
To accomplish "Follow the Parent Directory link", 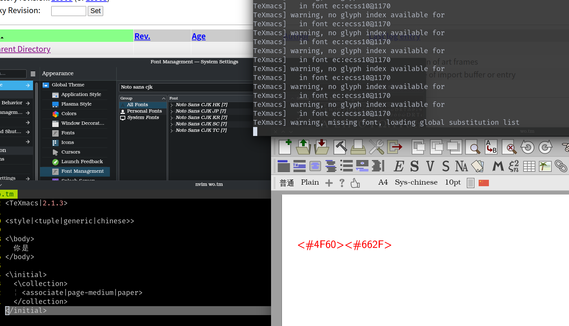I will (25, 49).
